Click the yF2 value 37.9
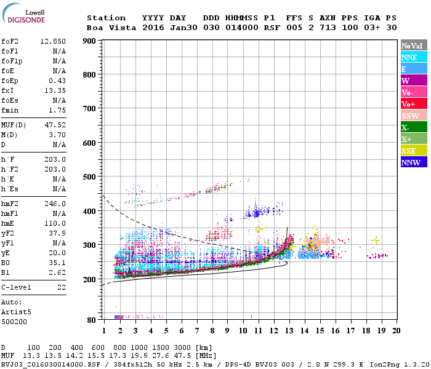431x369 pixels. click(x=57, y=233)
